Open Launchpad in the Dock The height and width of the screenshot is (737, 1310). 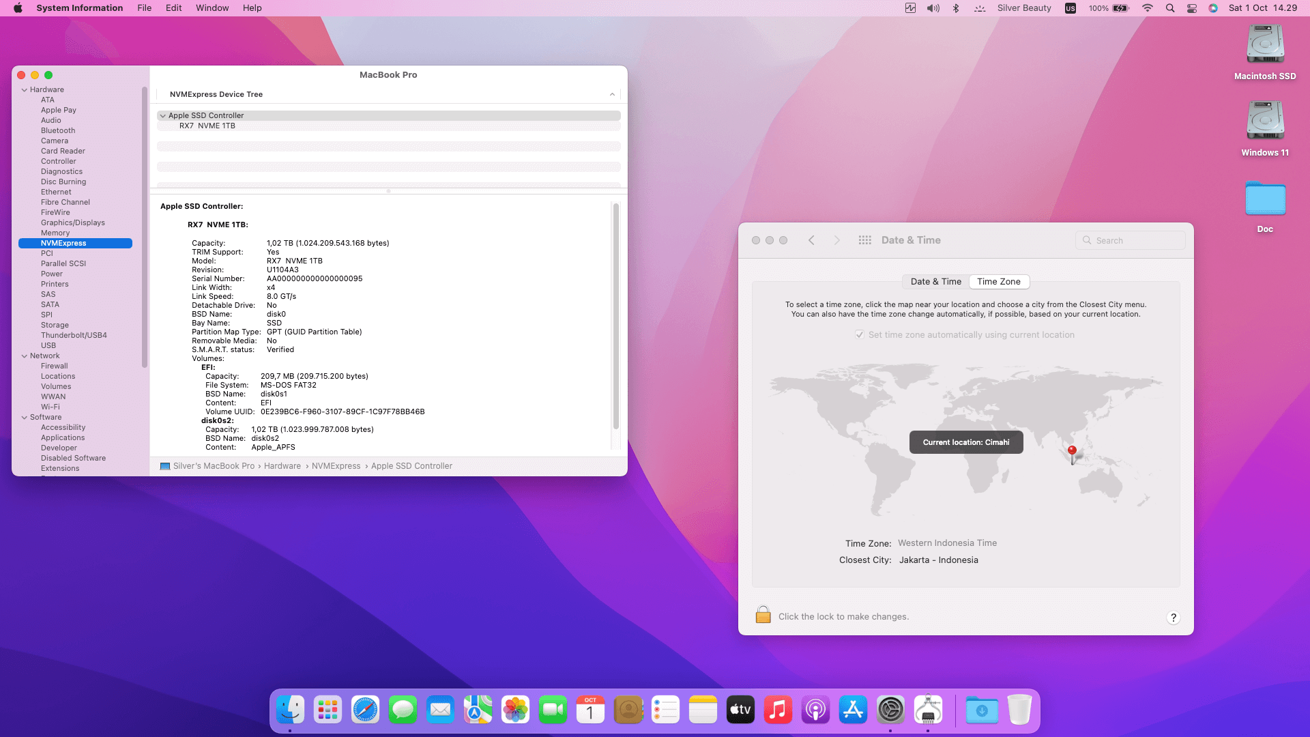tap(328, 710)
